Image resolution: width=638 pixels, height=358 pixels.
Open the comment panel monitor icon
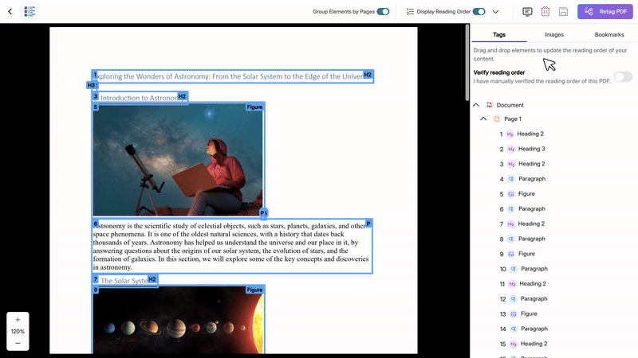(x=527, y=12)
